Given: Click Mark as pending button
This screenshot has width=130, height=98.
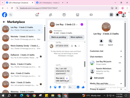Looking at the screenshot, I should (x=58, y=37).
